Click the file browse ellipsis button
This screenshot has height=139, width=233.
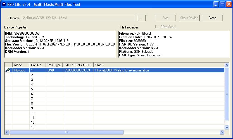click(141, 18)
